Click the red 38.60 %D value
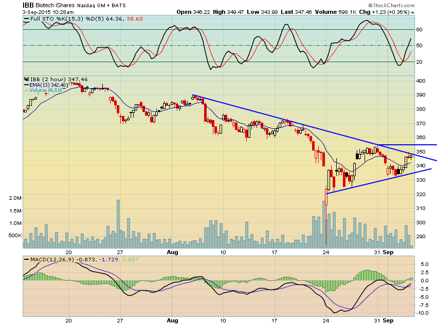The height and width of the screenshot is (325, 437). [x=135, y=18]
